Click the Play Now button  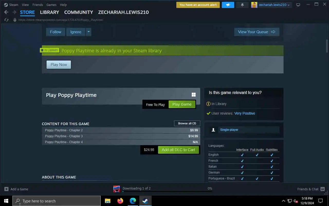[59, 65]
